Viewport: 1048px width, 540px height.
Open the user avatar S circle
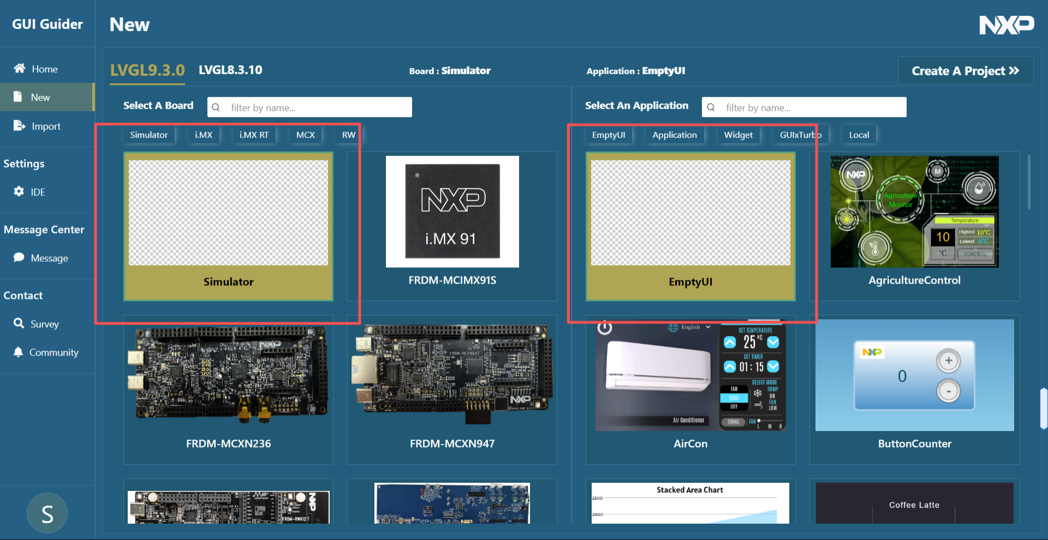click(x=47, y=513)
